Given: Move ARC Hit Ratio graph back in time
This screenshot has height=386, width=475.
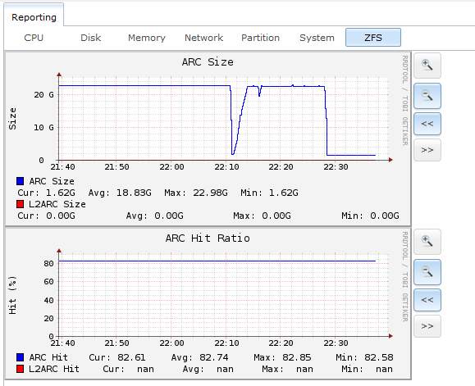Looking at the screenshot, I should point(427,300).
